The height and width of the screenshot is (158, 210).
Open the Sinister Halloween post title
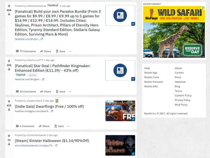pos(52,141)
